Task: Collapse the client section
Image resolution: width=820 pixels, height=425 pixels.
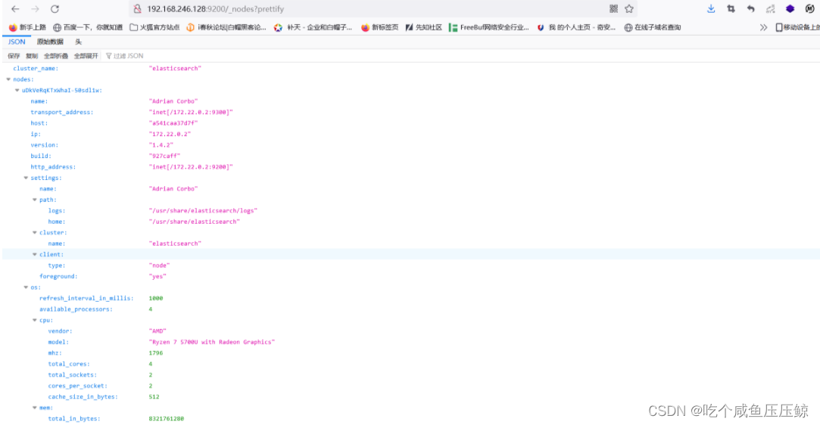Action: (35, 255)
